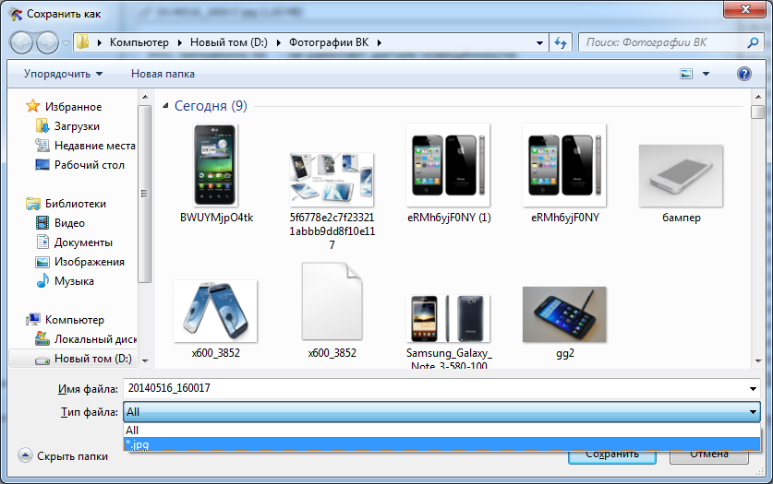Select Рабочий стол in the sidebar
The height and width of the screenshot is (484, 773).
click(89, 165)
